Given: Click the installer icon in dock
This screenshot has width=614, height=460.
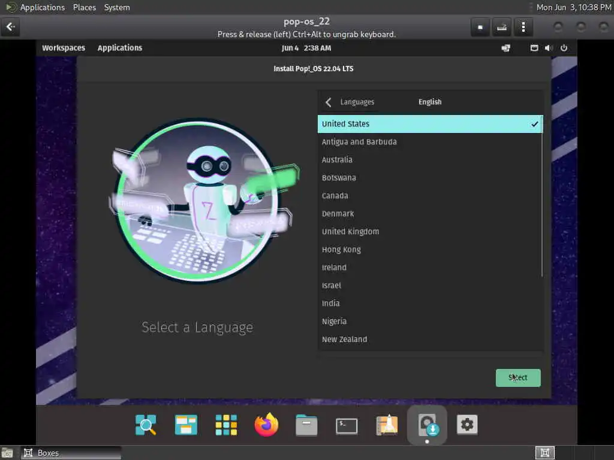Looking at the screenshot, I should 427,425.
